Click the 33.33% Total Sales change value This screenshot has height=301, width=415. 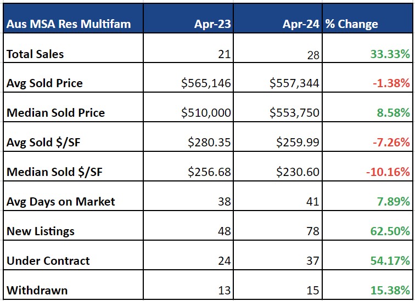tap(389, 54)
